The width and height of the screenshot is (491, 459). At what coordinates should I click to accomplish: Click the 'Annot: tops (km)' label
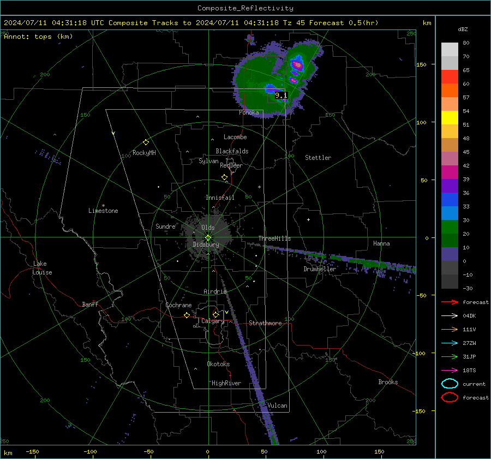pos(38,37)
